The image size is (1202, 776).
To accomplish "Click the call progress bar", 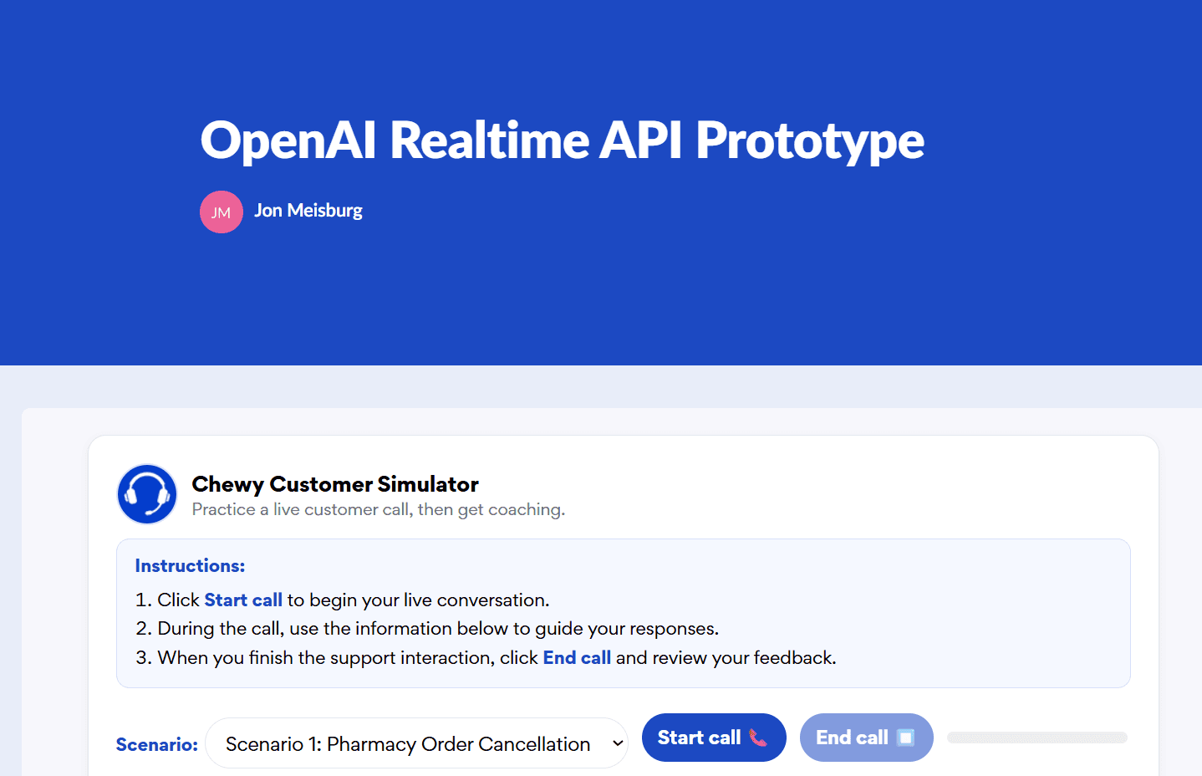I will [1036, 738].
